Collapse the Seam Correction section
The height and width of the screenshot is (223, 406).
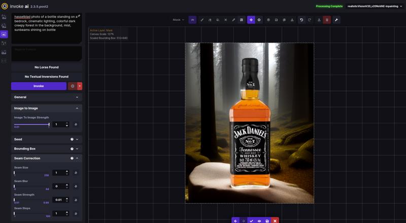[47, 158]
